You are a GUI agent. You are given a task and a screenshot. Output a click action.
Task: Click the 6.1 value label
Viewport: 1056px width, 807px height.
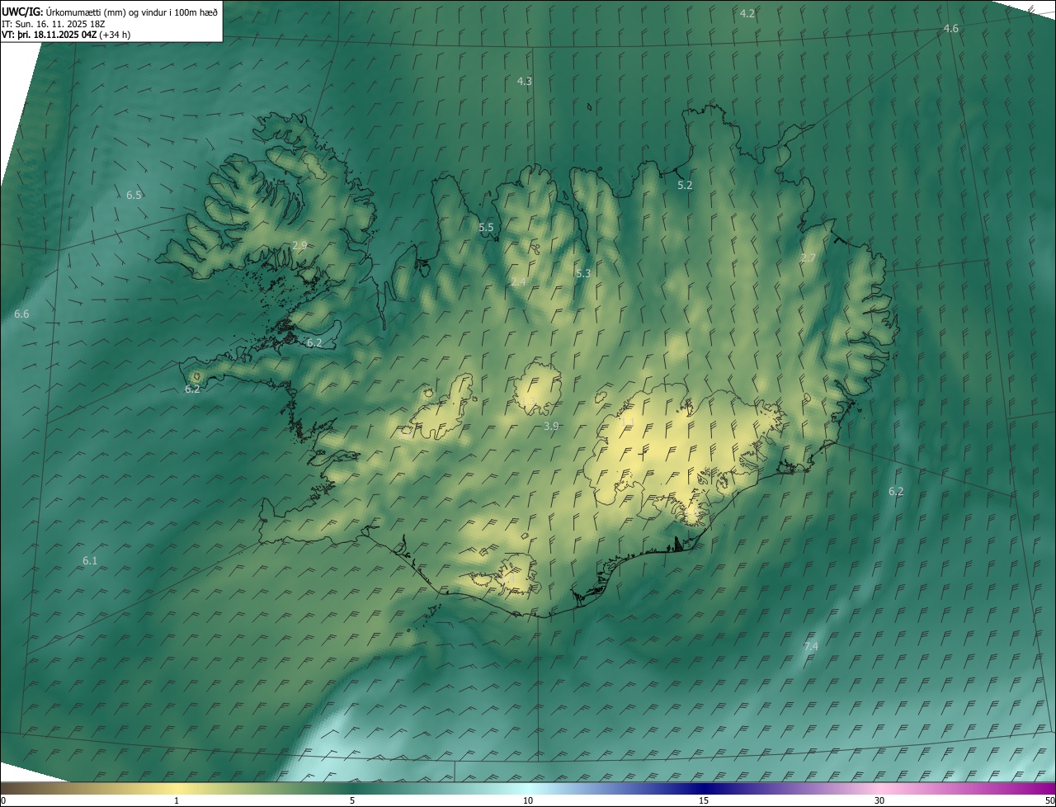[x=90, y=561]
